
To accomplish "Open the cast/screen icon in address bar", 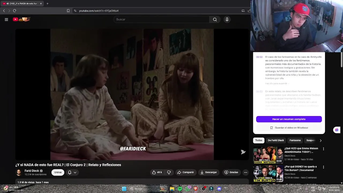I will click(243, 11).
